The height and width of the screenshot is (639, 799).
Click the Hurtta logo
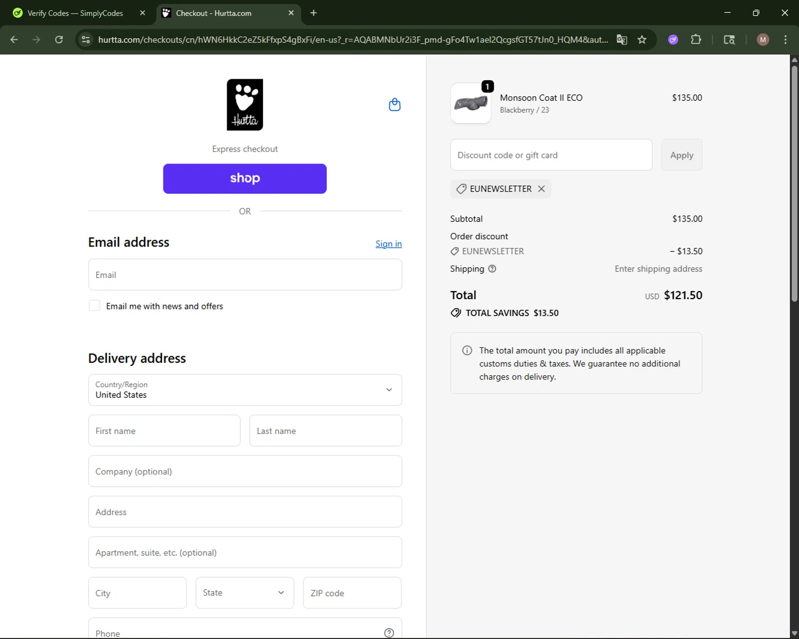(245, 105)
